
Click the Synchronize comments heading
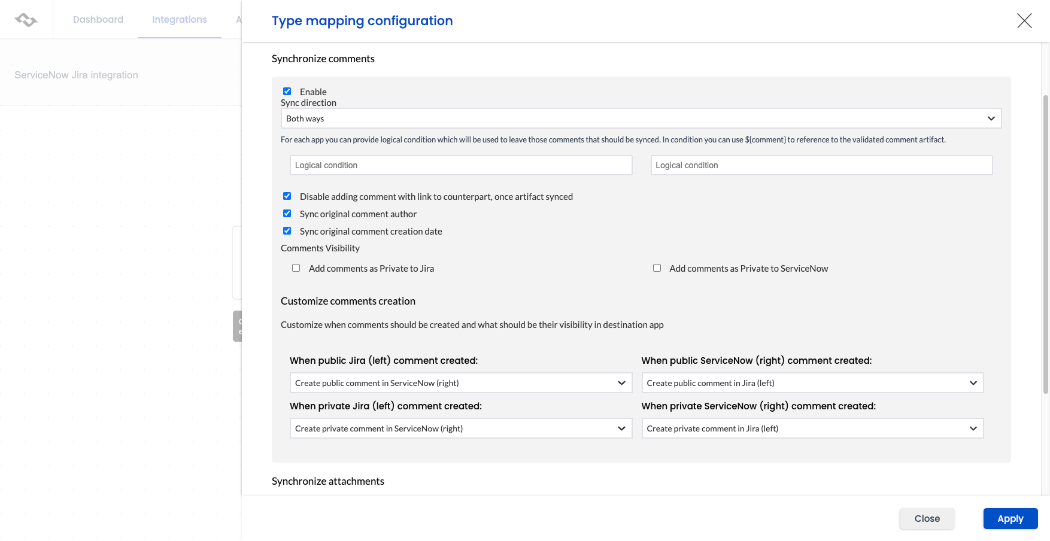pos(323,59)
